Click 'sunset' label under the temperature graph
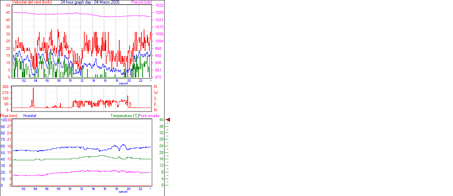The height and width of the screenshot is (196, 453). pos(123,192)
